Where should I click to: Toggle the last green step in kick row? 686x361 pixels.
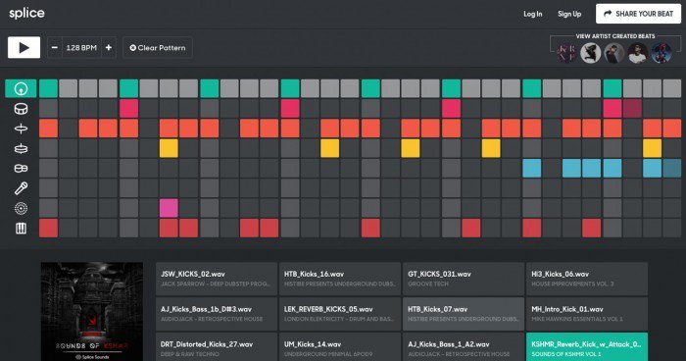[x=612, y=88]
